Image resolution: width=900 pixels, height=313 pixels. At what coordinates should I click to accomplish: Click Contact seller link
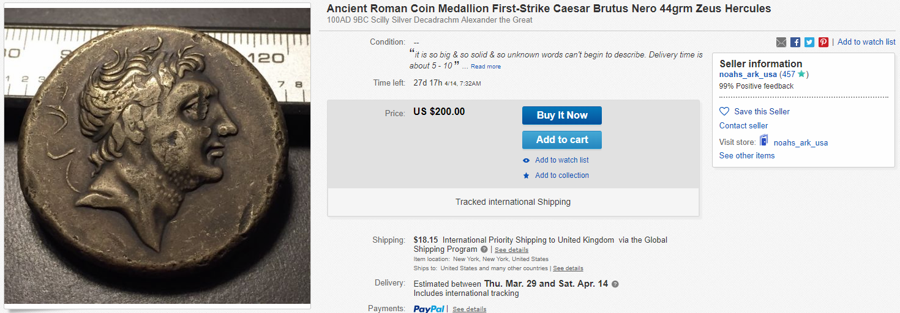[x=743, y=125]
